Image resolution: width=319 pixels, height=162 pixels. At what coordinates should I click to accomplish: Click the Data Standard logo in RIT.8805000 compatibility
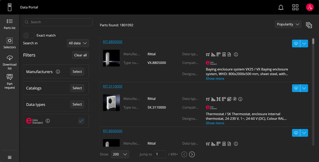(211, 63)
